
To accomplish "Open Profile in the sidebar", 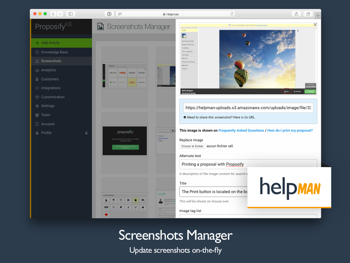I will (62, 133).
